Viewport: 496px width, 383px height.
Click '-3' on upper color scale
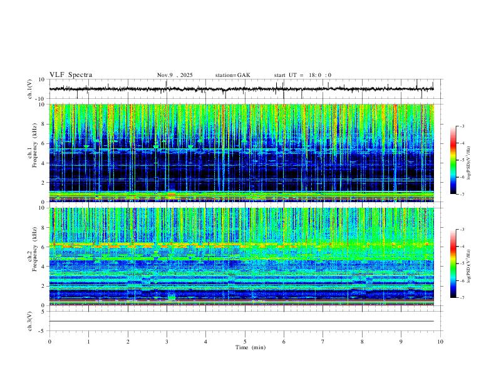pos(462,126)
